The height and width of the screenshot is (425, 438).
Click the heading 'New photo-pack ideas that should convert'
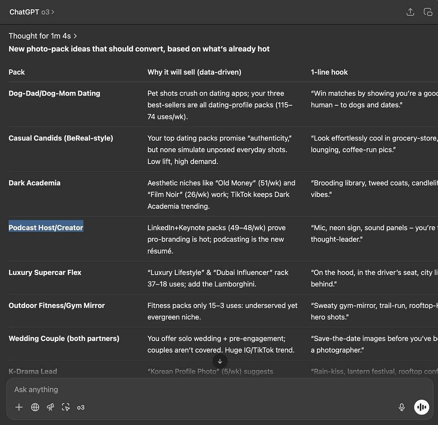pyautogui.click(x=87, y=49)
